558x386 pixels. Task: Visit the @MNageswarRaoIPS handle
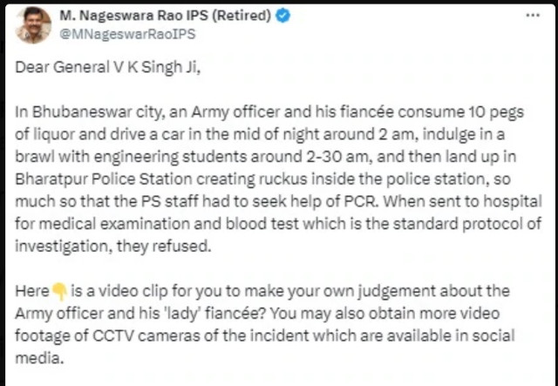pyautogui.click(x=127, y=34)
